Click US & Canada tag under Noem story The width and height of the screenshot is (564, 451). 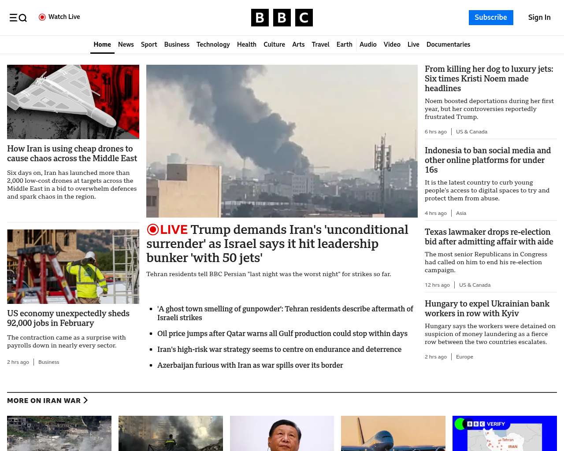point(471,132)
